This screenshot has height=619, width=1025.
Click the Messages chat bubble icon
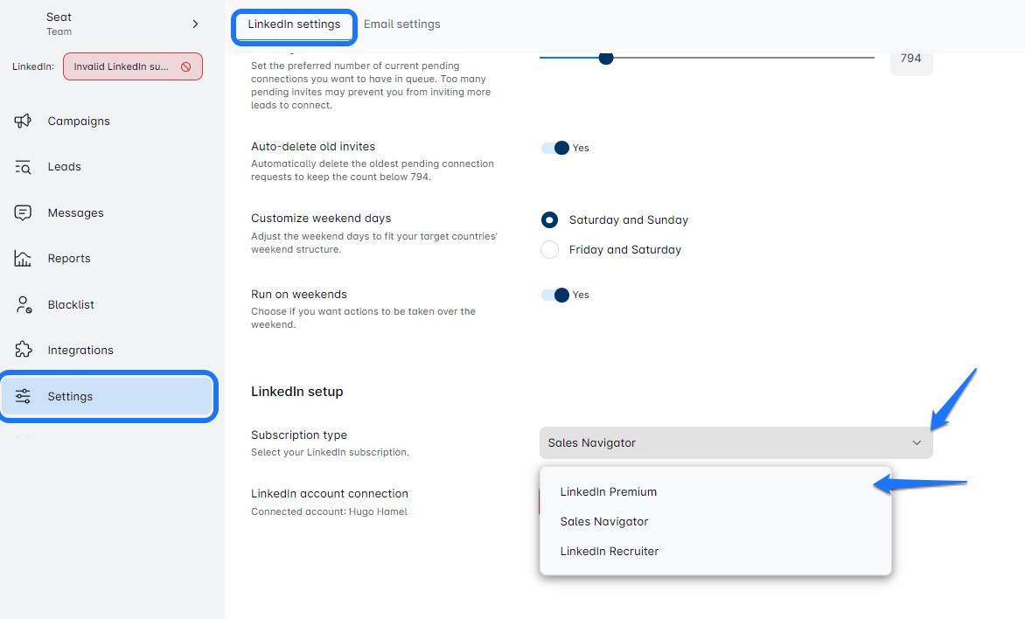[x=24, y=212]
